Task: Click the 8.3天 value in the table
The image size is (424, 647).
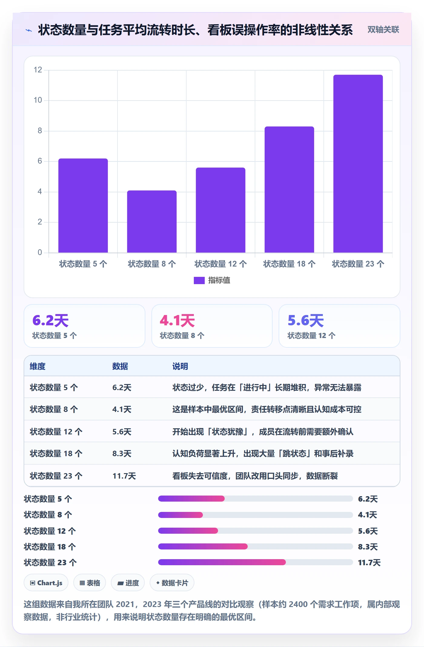Action: [122, 453]
